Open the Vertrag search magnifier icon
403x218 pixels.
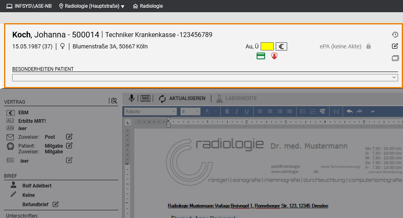point(113,101)
